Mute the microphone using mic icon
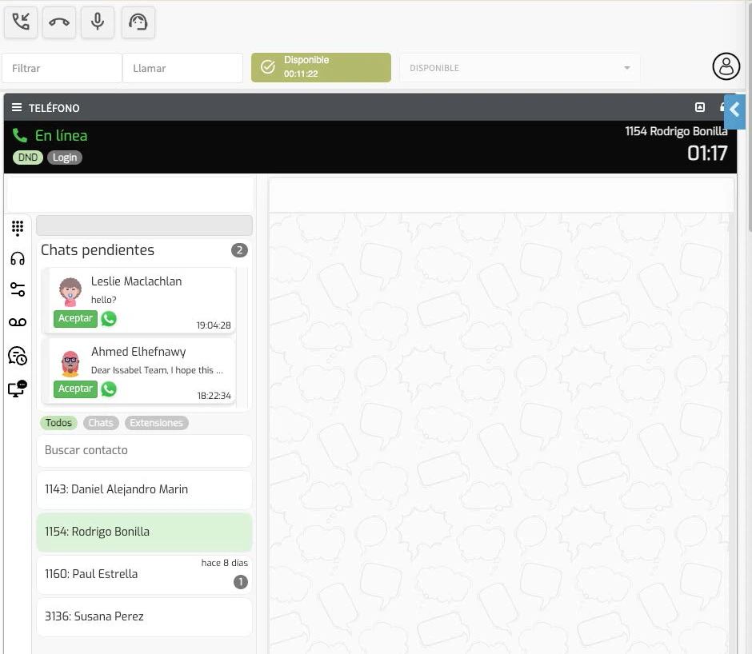This screenshot has width=752, height=654. [x=98, y=22]
